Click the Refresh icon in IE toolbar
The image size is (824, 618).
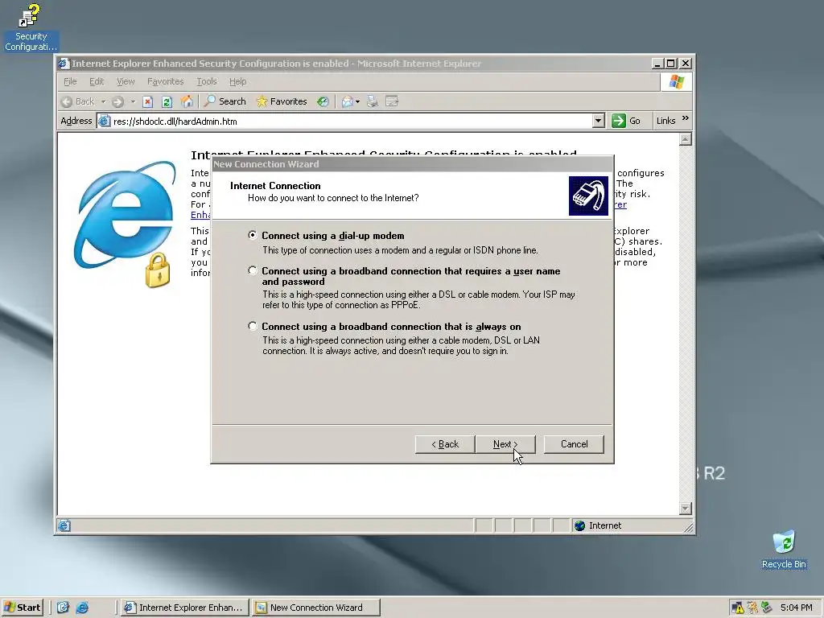pyautogui.click(x=167, y=101)
